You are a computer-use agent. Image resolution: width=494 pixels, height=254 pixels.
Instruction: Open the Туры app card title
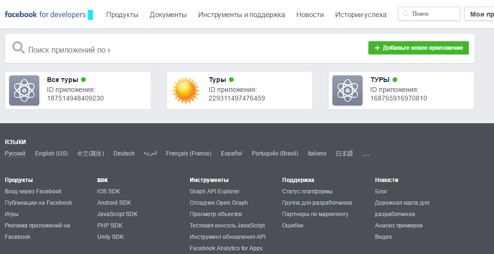tap(217, 80)
